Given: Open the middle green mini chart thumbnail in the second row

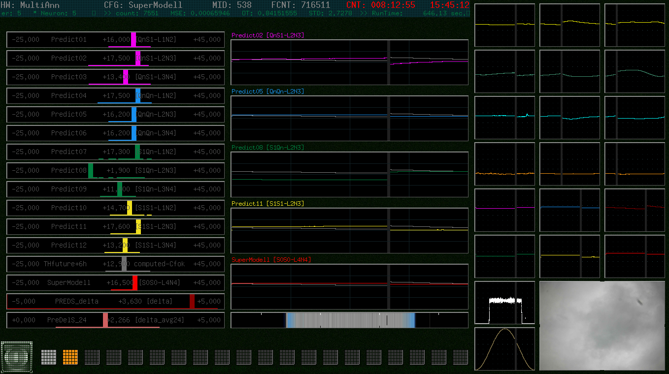Looking at the screenshot, I should point(569,71).
